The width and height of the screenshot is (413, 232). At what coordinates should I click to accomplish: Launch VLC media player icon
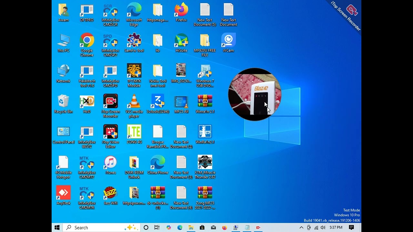(134, 106)
